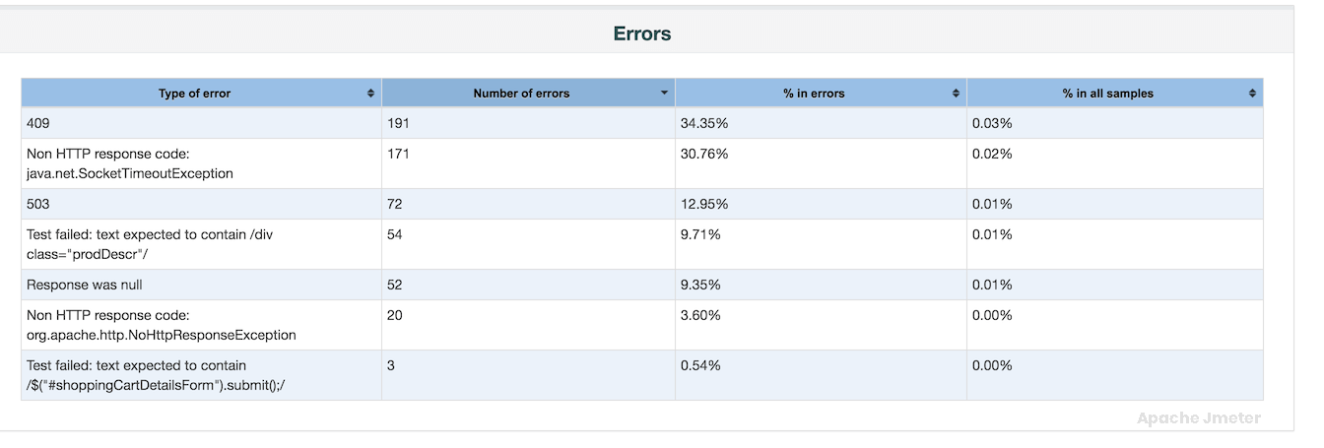Screen dimensions: 1324x448
Task: Click the % in all samples header text
Action: pos(1107,94)
